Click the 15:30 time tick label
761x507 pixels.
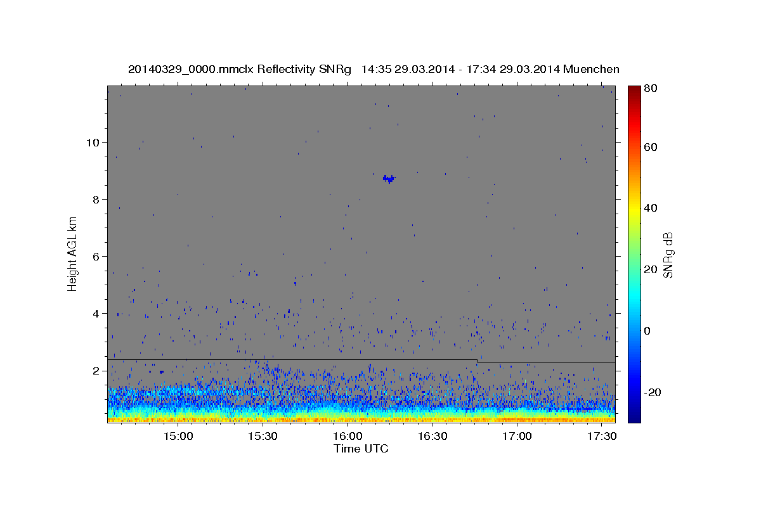(x=263, y=437)
